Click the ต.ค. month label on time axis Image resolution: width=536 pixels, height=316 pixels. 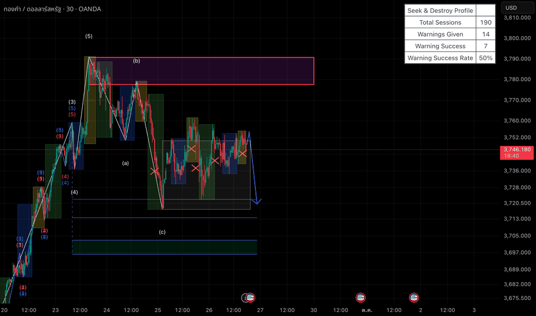tap(367, 310)
